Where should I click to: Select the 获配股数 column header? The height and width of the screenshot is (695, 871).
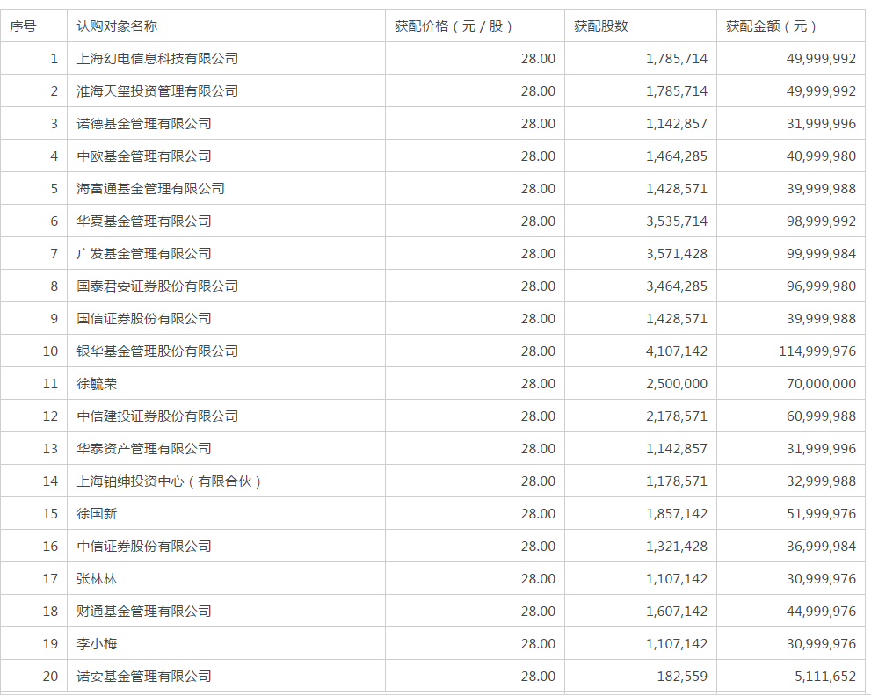(x=601, y=26)
